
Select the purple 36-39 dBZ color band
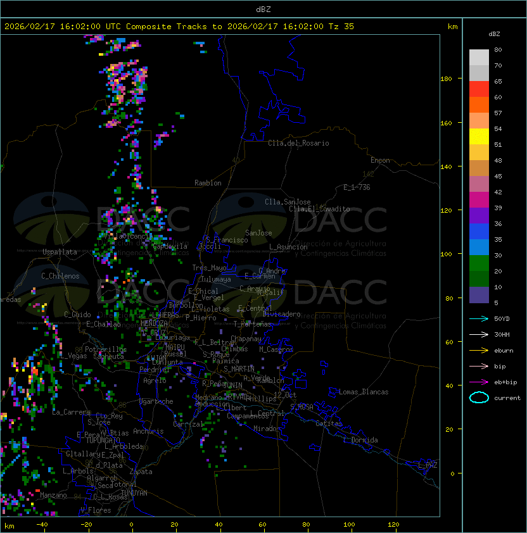click(x=479, y=216)
